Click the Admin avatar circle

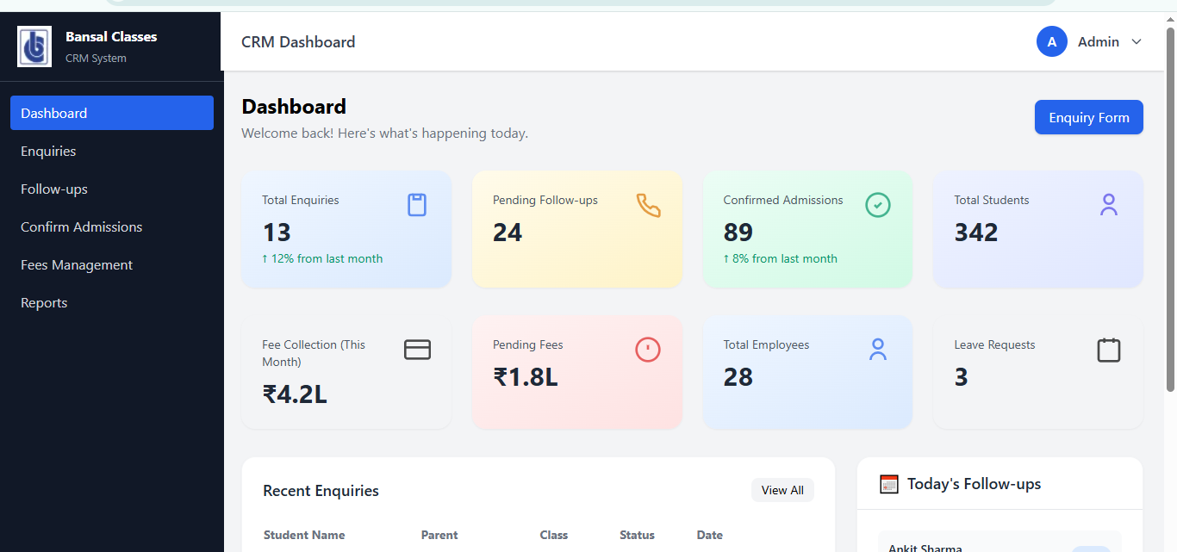coord(1052,41)
